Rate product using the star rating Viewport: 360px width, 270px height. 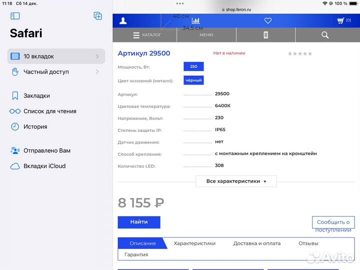point(299,53)
